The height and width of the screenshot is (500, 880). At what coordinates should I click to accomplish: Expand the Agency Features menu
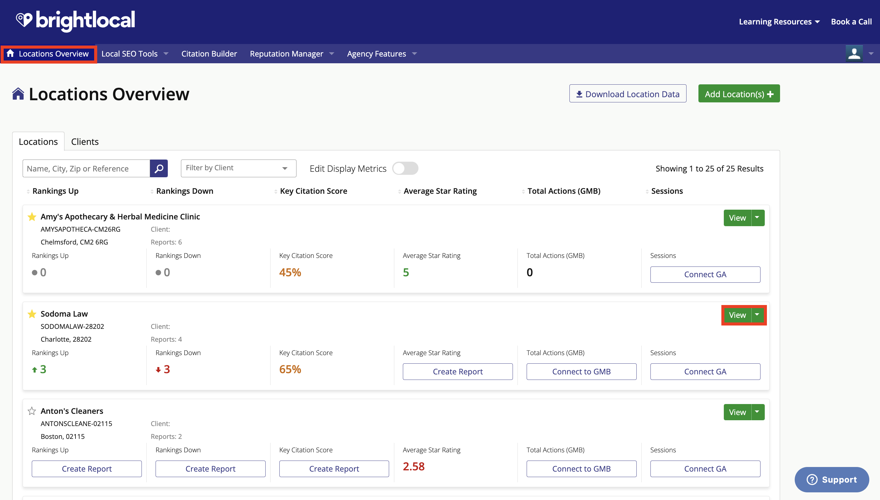point(382,53)
